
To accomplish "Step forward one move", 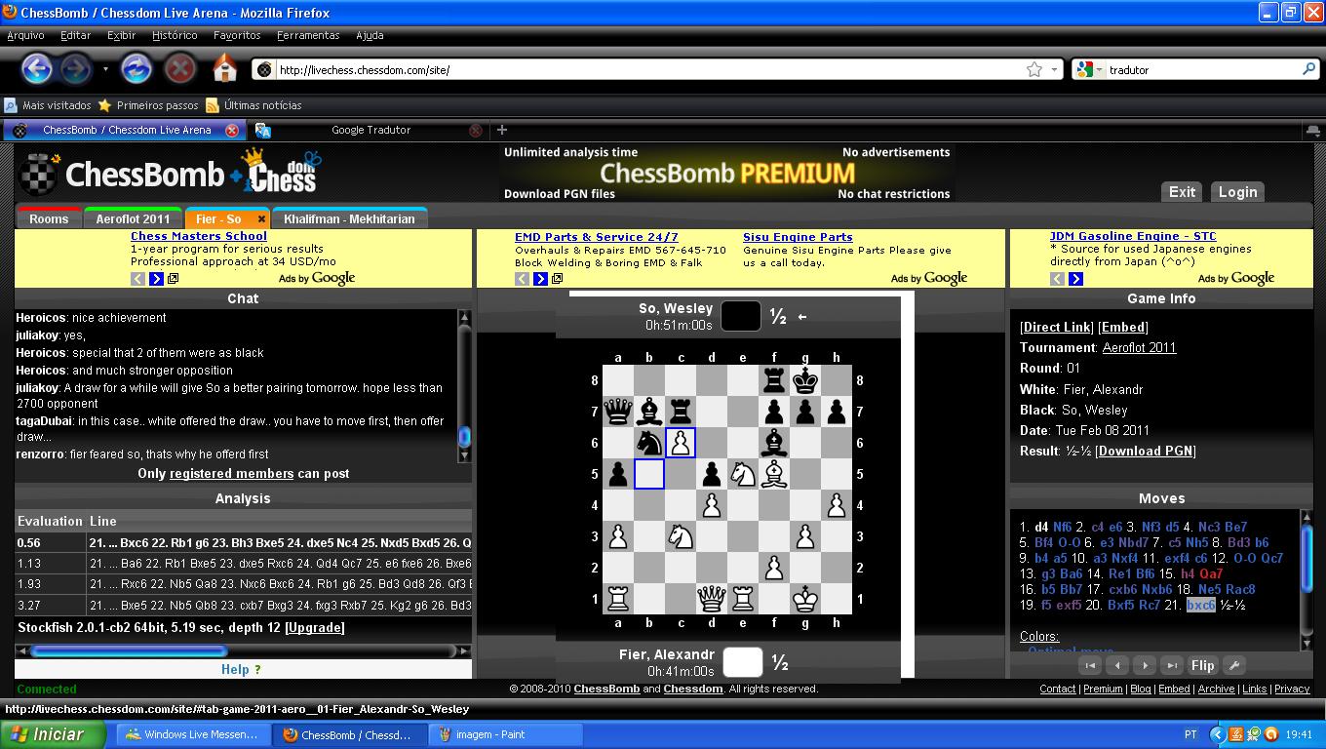I will pos(1146,665).
